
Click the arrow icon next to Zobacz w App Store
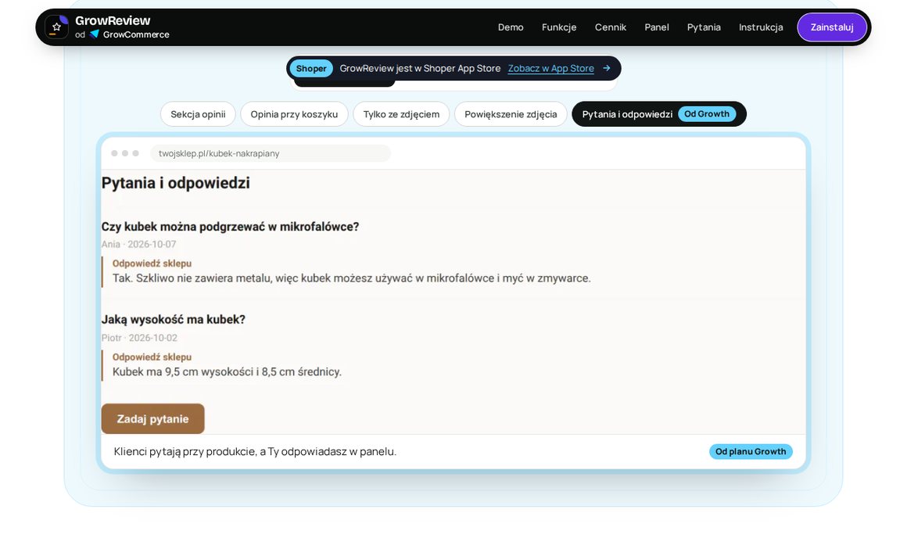(x=606, y=68)
